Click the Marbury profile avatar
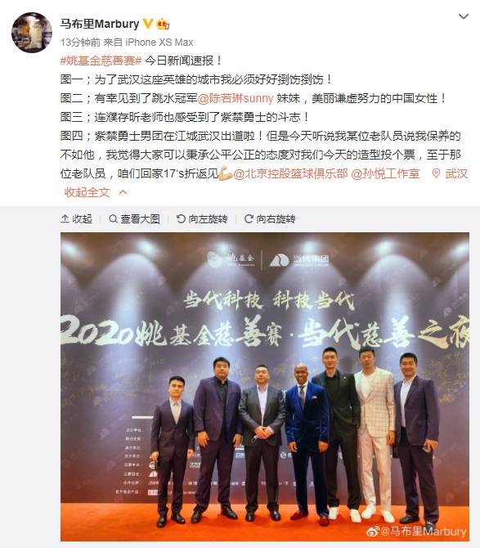This screenshot has height=548, width=480. pos(32,33)
